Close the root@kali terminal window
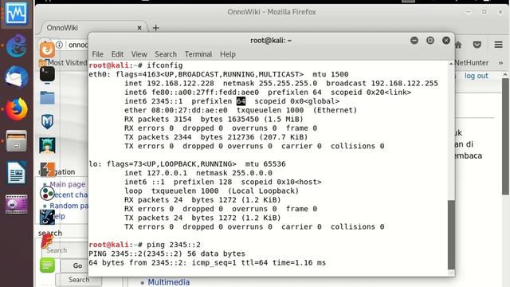The height and width of the screenshot is (287, 510). (x=446, y=41)
